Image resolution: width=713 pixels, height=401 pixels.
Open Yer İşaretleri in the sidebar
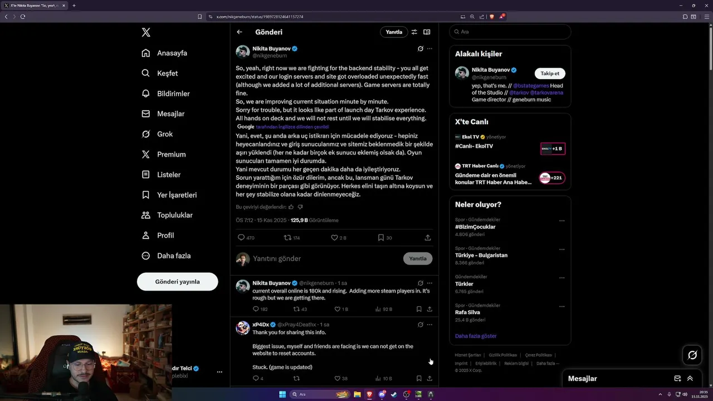pyautogui.click(x=169, y=195)
